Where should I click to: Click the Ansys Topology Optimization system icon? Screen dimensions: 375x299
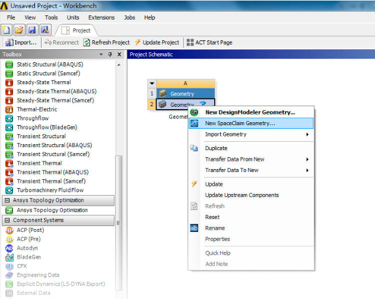pyautogui.click(x=9, y=210)
